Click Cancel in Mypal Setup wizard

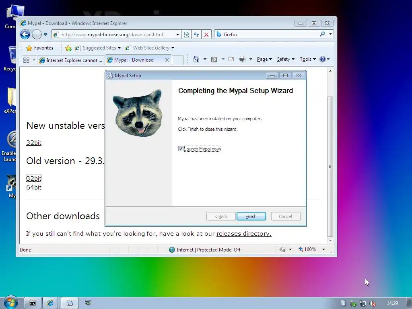click(x=286, y=216)
